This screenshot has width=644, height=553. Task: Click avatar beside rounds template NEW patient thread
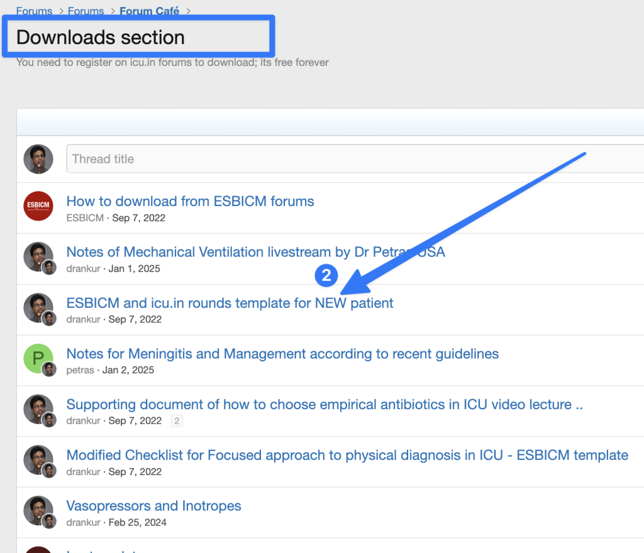point(38,308)
